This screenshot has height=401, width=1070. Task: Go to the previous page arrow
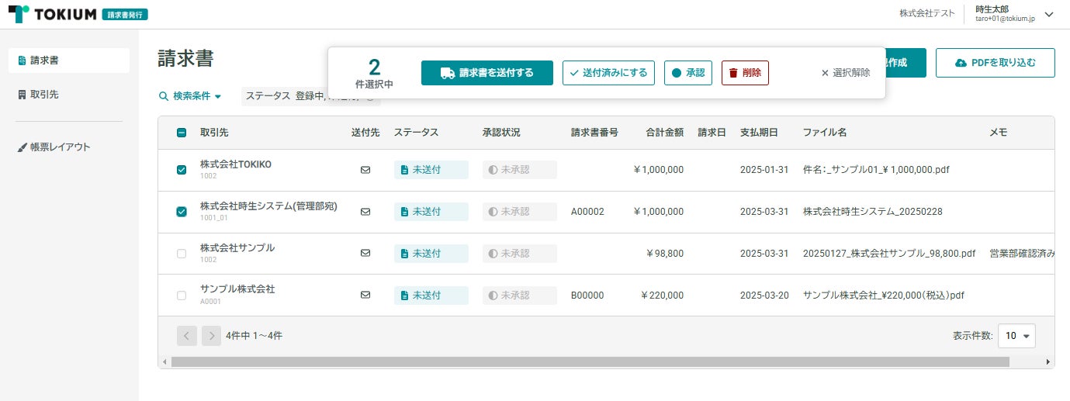pyautogui.click(x=187, y=336)
